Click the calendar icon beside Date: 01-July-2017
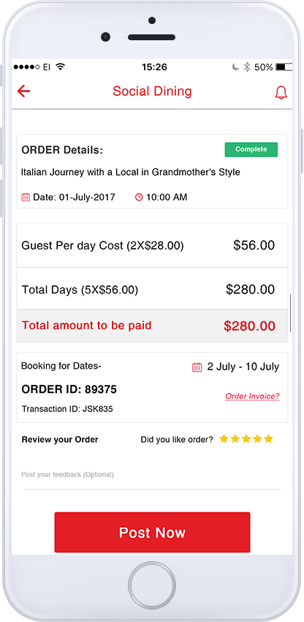Image resolution: width=304 pixels, height=622 pixels. pos(26,197)
